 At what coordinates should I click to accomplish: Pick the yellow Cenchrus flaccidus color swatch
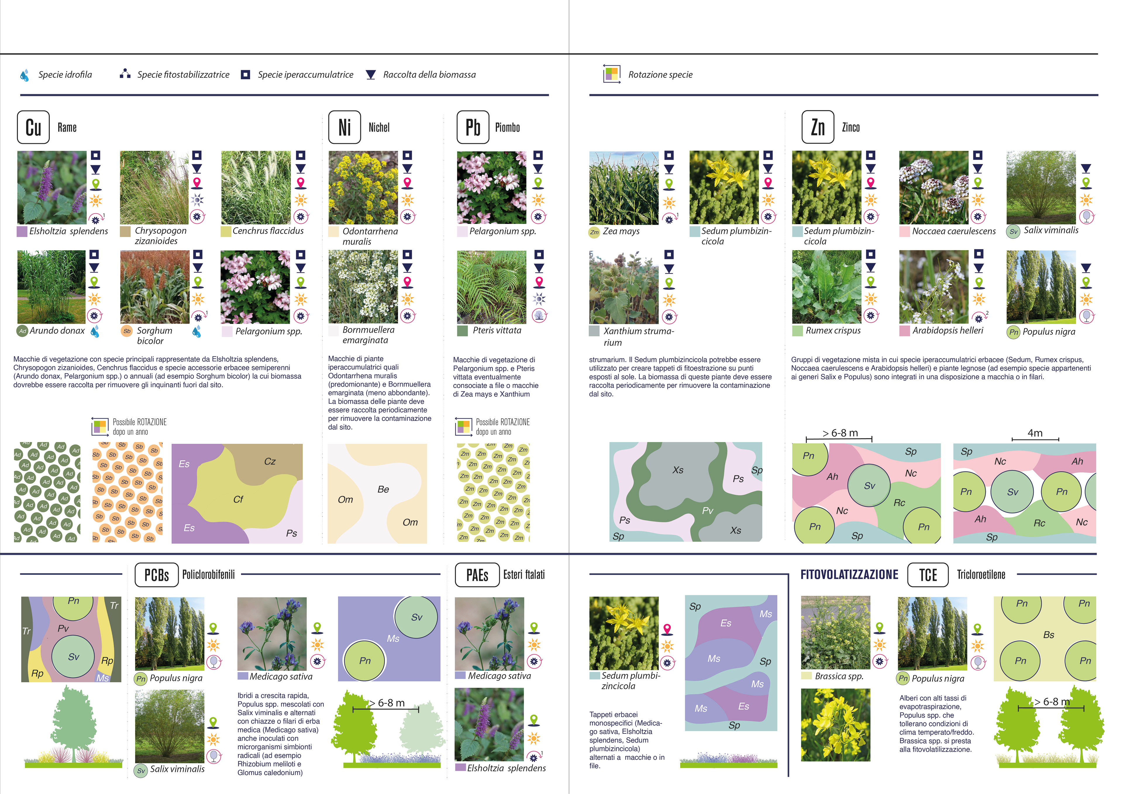(225, 232)
